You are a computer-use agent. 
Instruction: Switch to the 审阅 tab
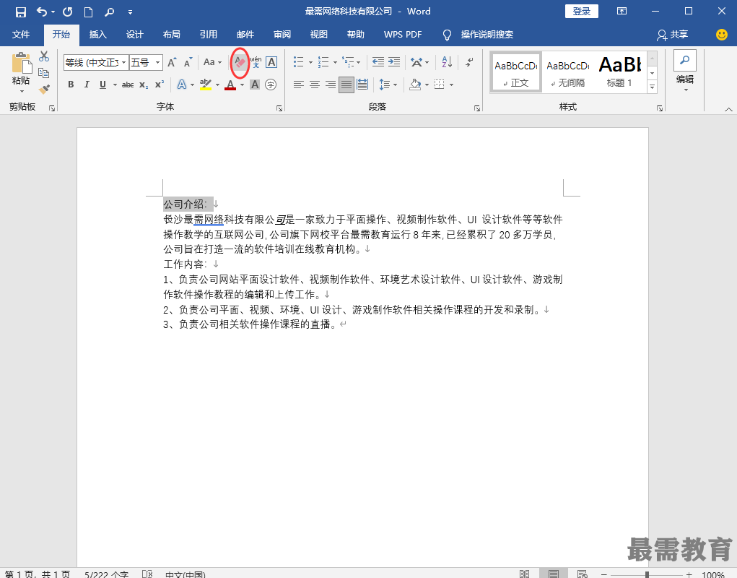[x=282, y=35]
